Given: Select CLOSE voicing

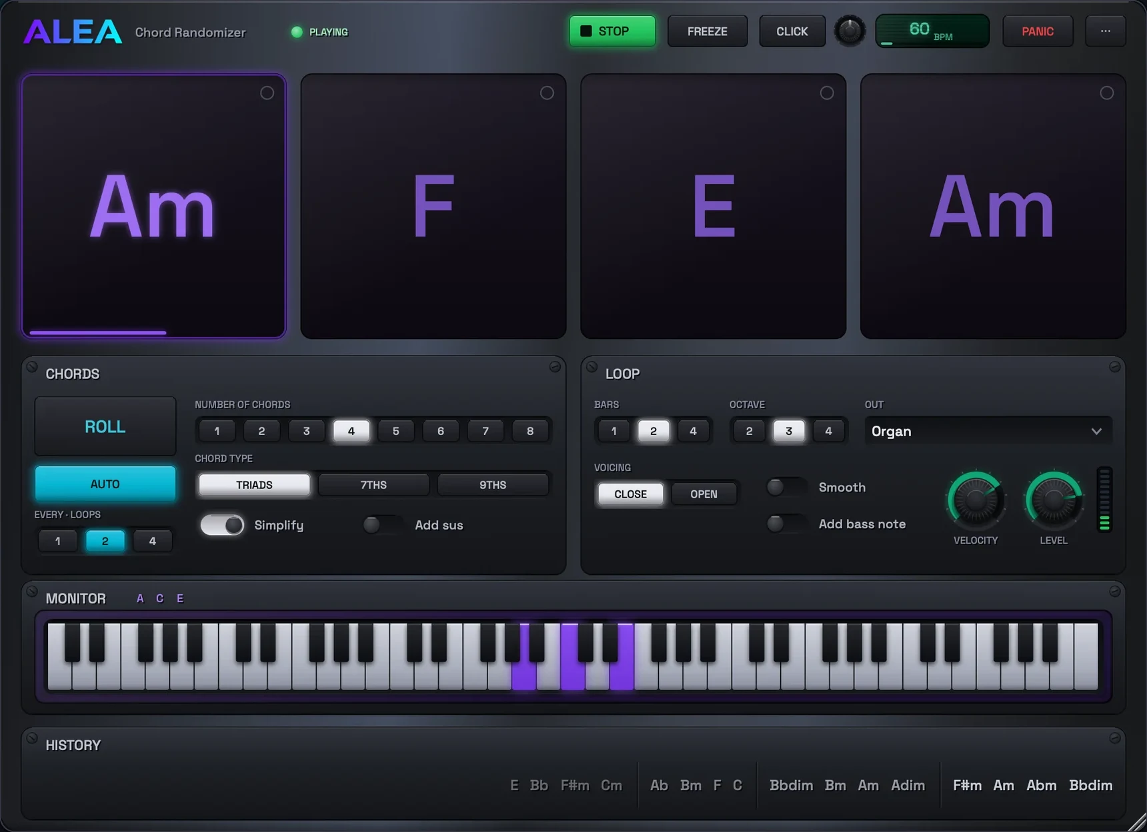Looking at the screenshot, I should tap(630, 494).
